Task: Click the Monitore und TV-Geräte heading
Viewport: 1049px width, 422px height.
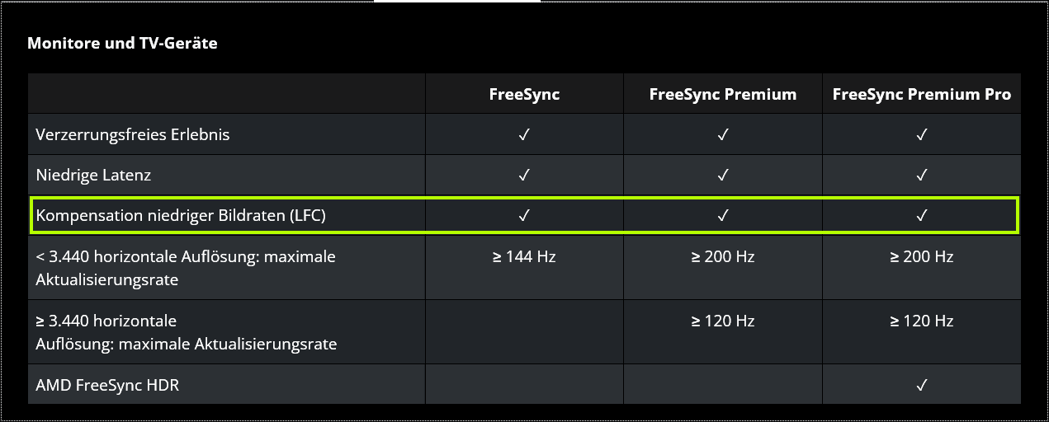Action: coord(122,43)
